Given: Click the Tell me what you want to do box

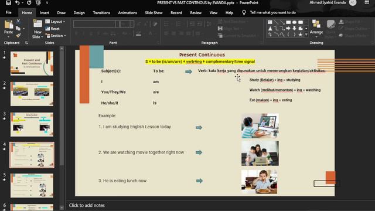Looking at the screenshot, I should click(272, 12).
